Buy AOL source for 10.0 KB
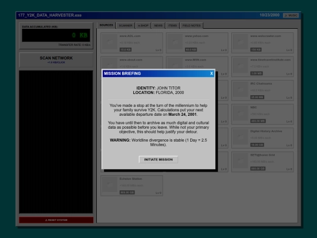 (x=126, y=49)
